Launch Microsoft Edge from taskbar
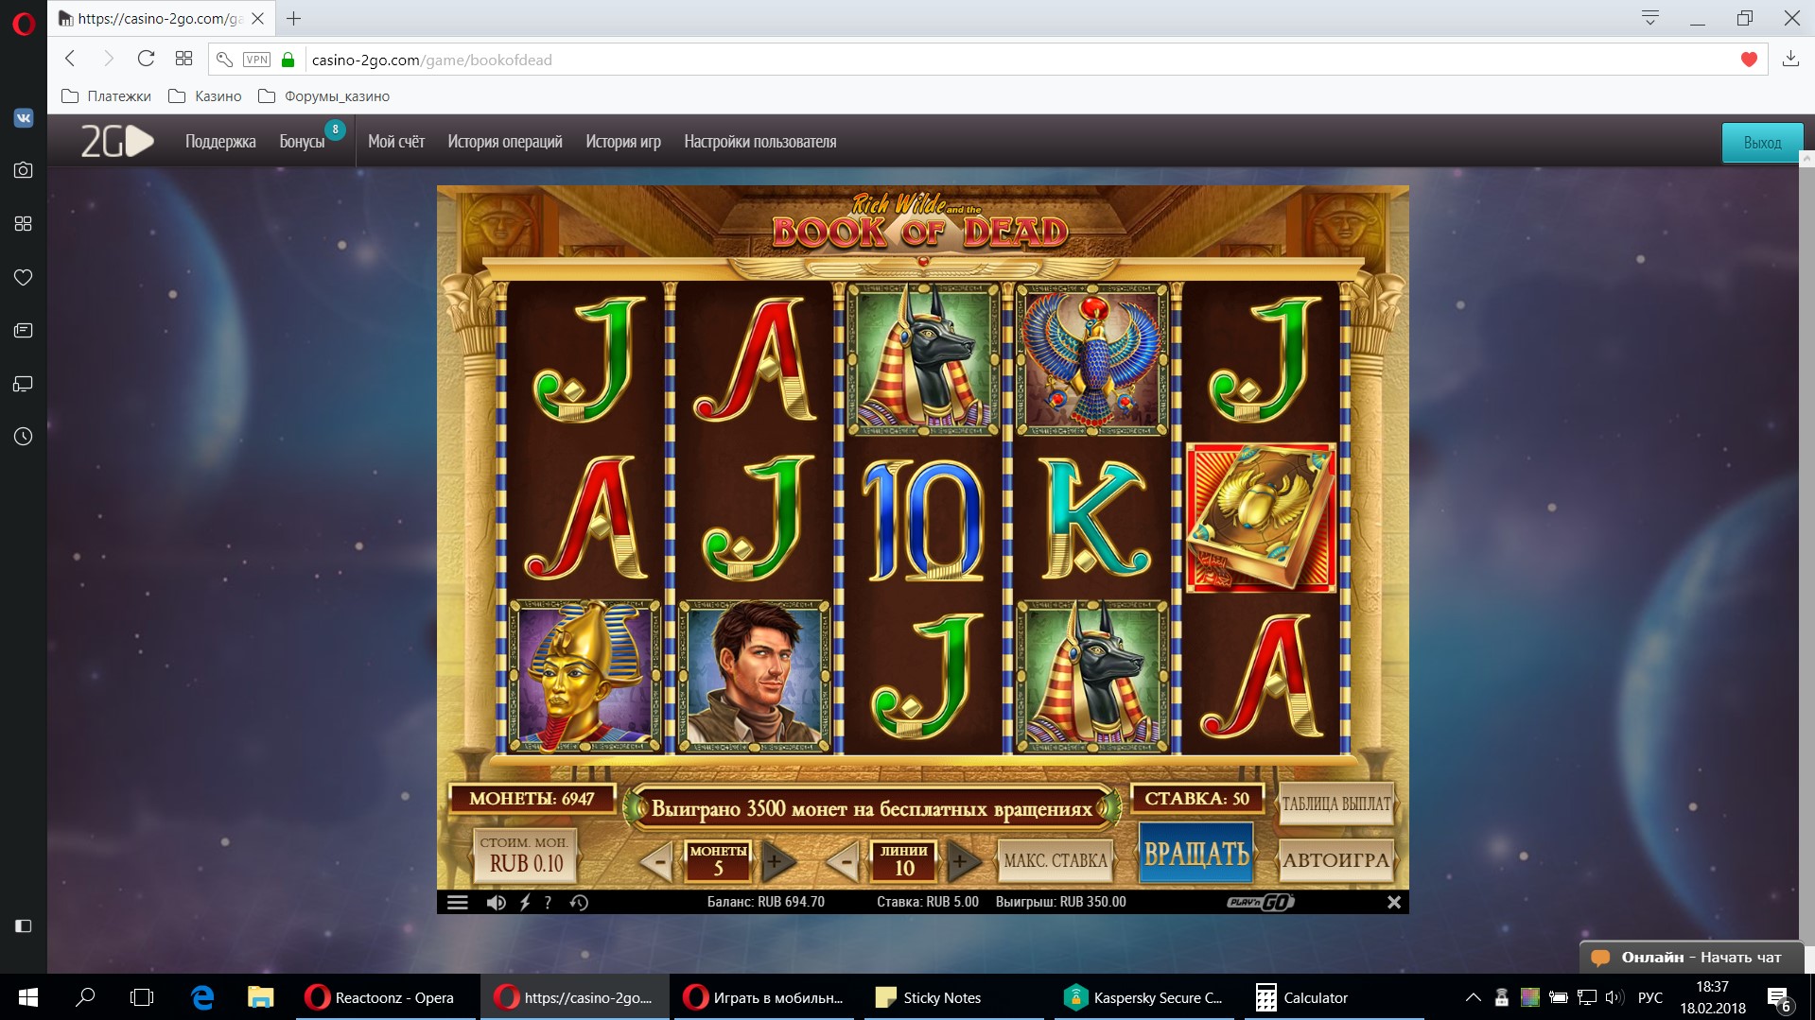This screenshot has width=1815, height=1020. (202, 997)
